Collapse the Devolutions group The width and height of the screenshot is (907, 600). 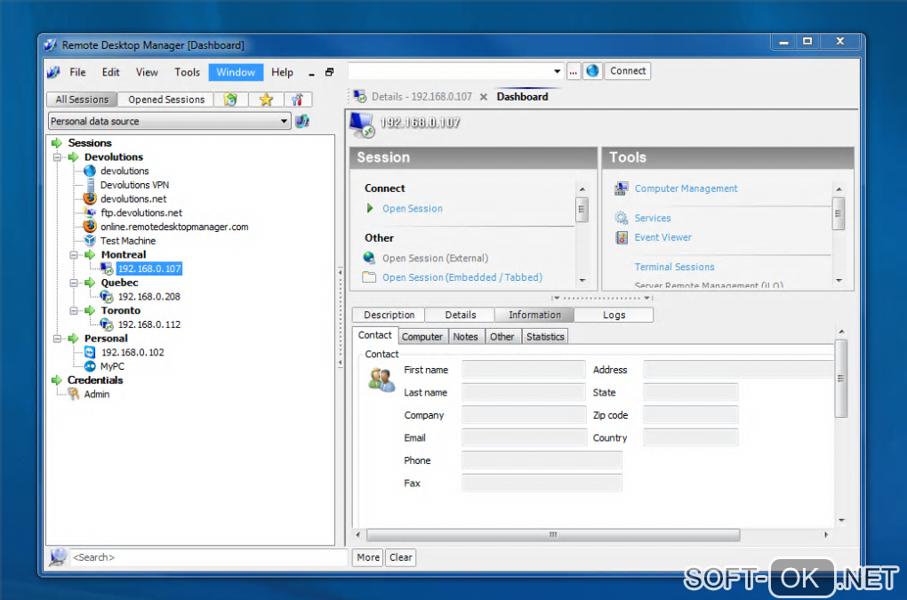pyautogui.click(x=57, y=157)
